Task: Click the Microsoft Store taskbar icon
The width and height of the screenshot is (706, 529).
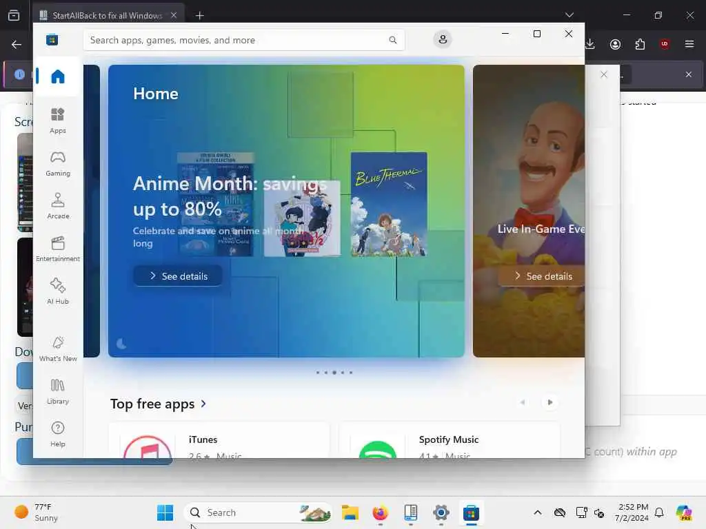Action: point(471,512)
